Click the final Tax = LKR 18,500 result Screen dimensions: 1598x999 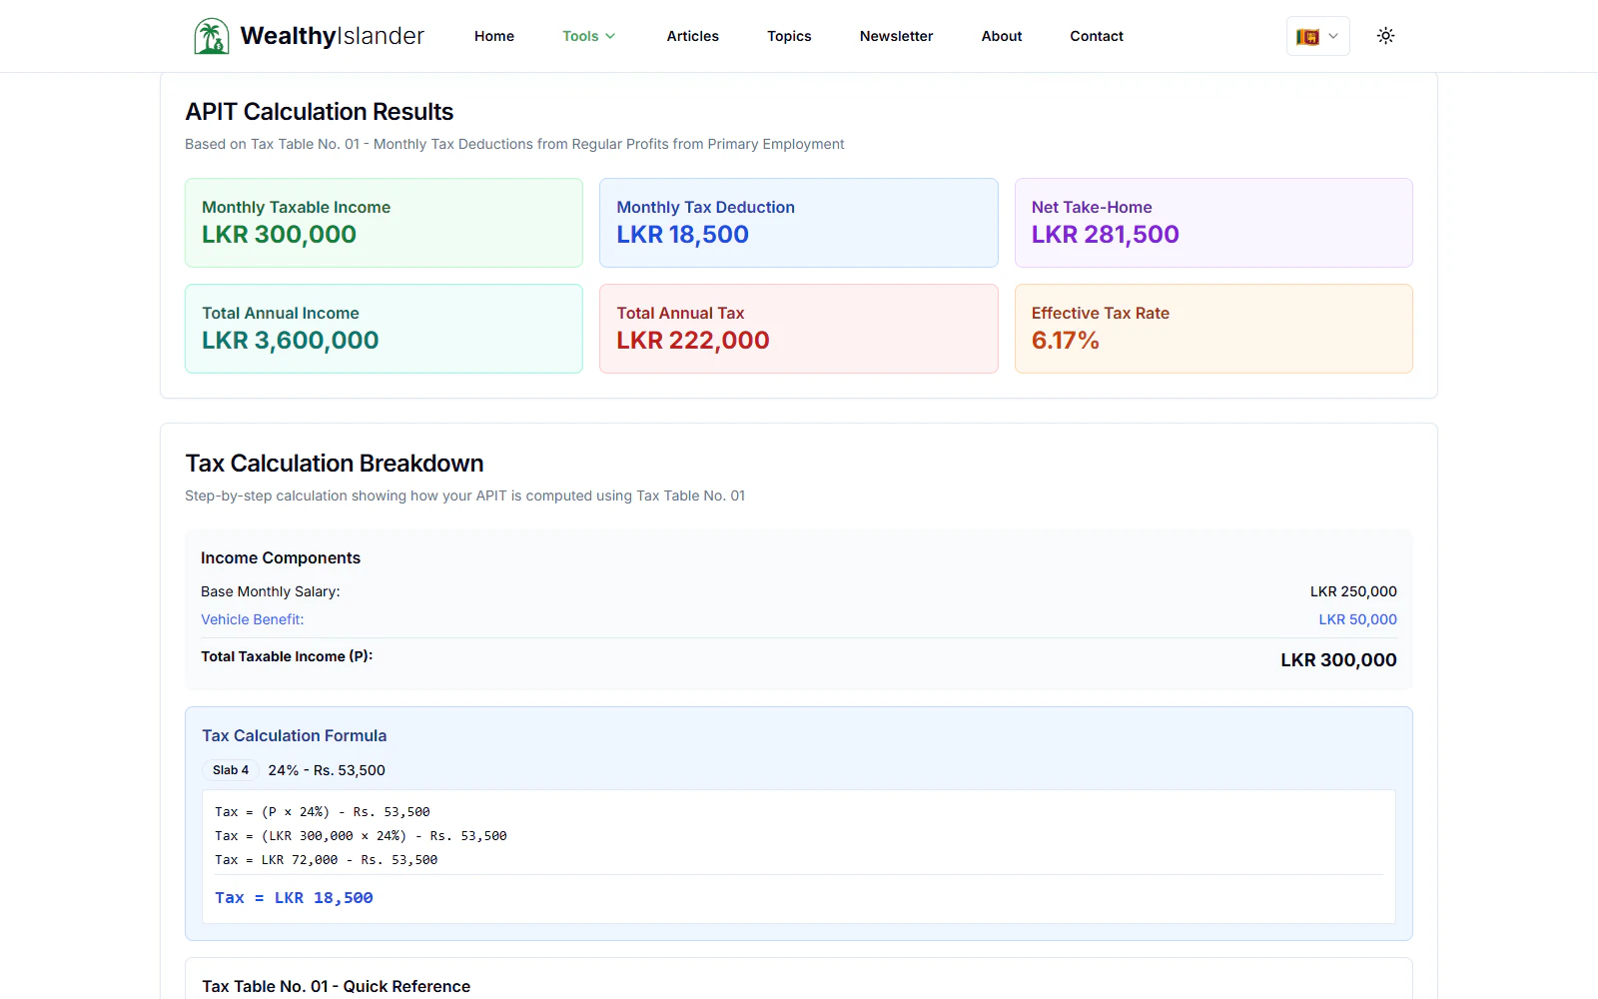click(x=295, y=898)
